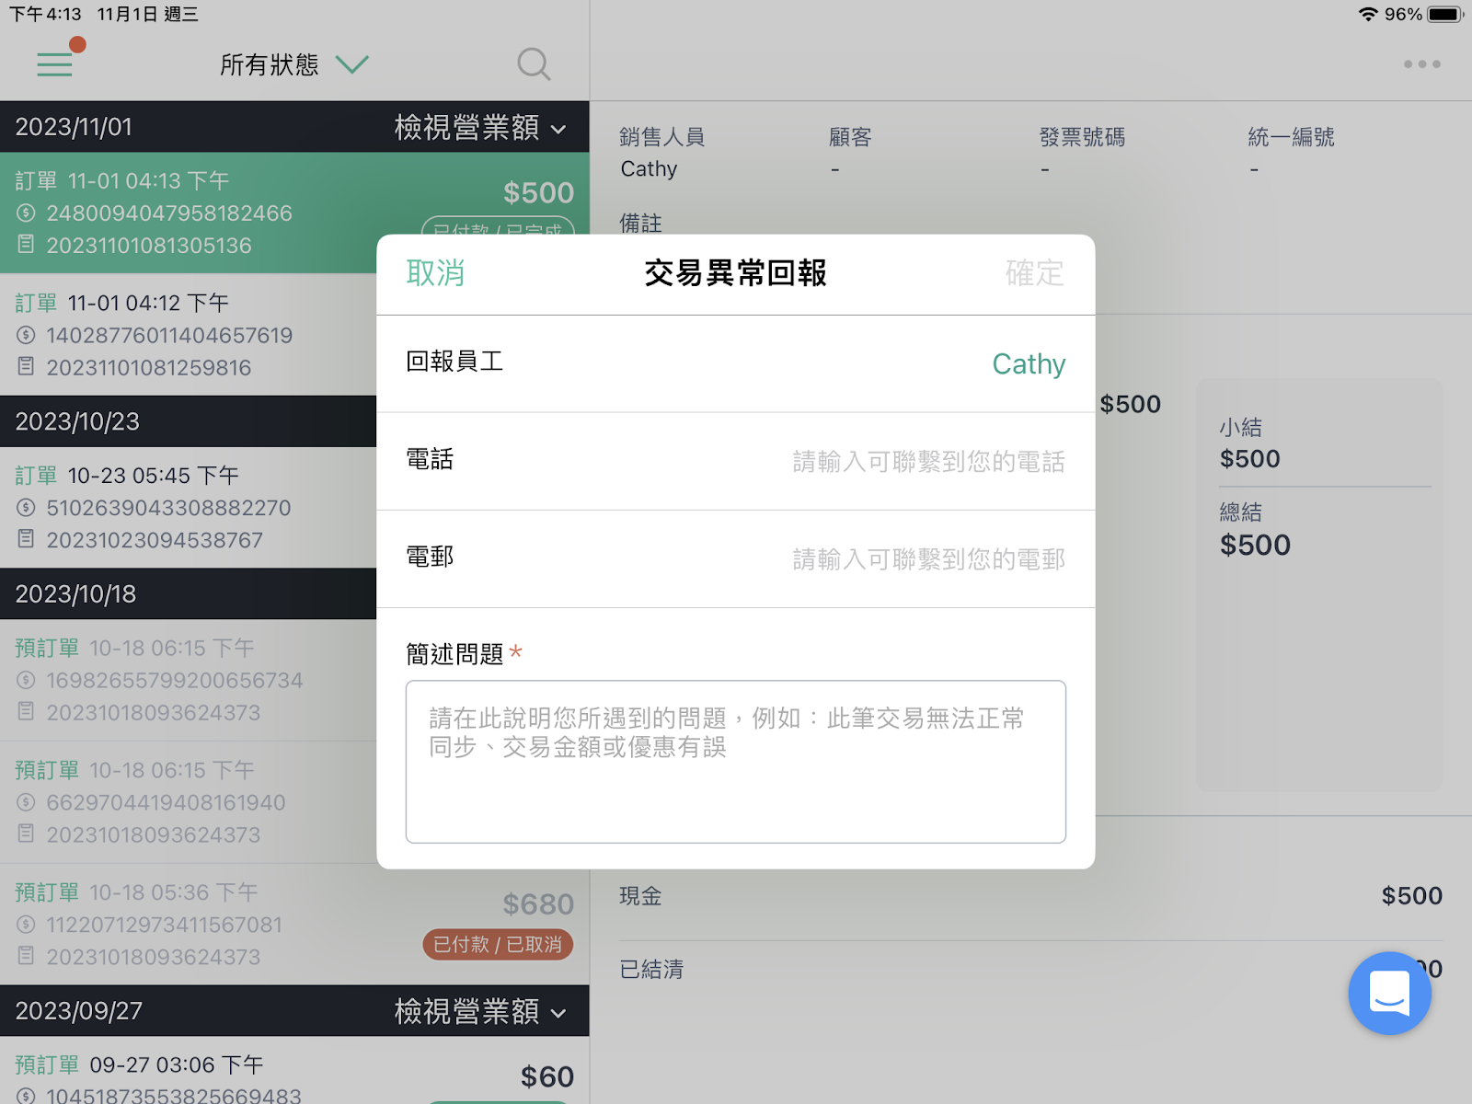This screenshot has height=1104, width=1472.
Task: Select order 10-23 05:45 下午
Action: (189, 507)
